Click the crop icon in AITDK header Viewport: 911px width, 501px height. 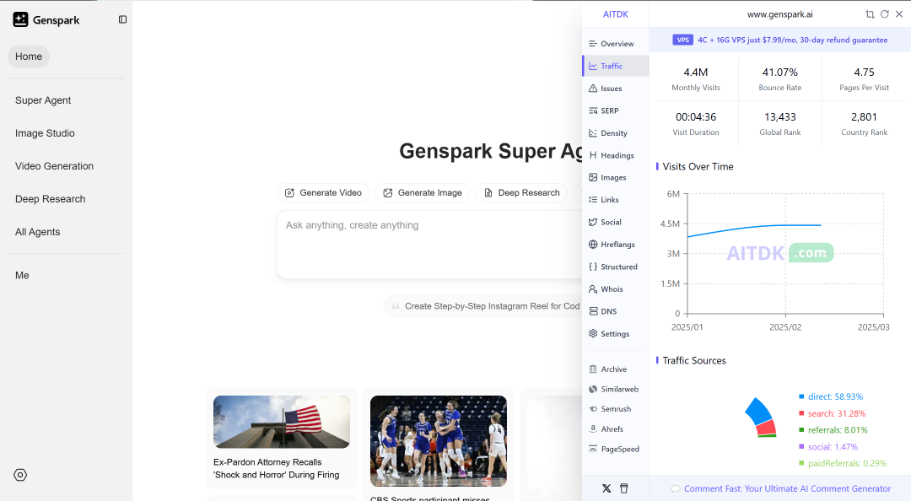(870, 14)
